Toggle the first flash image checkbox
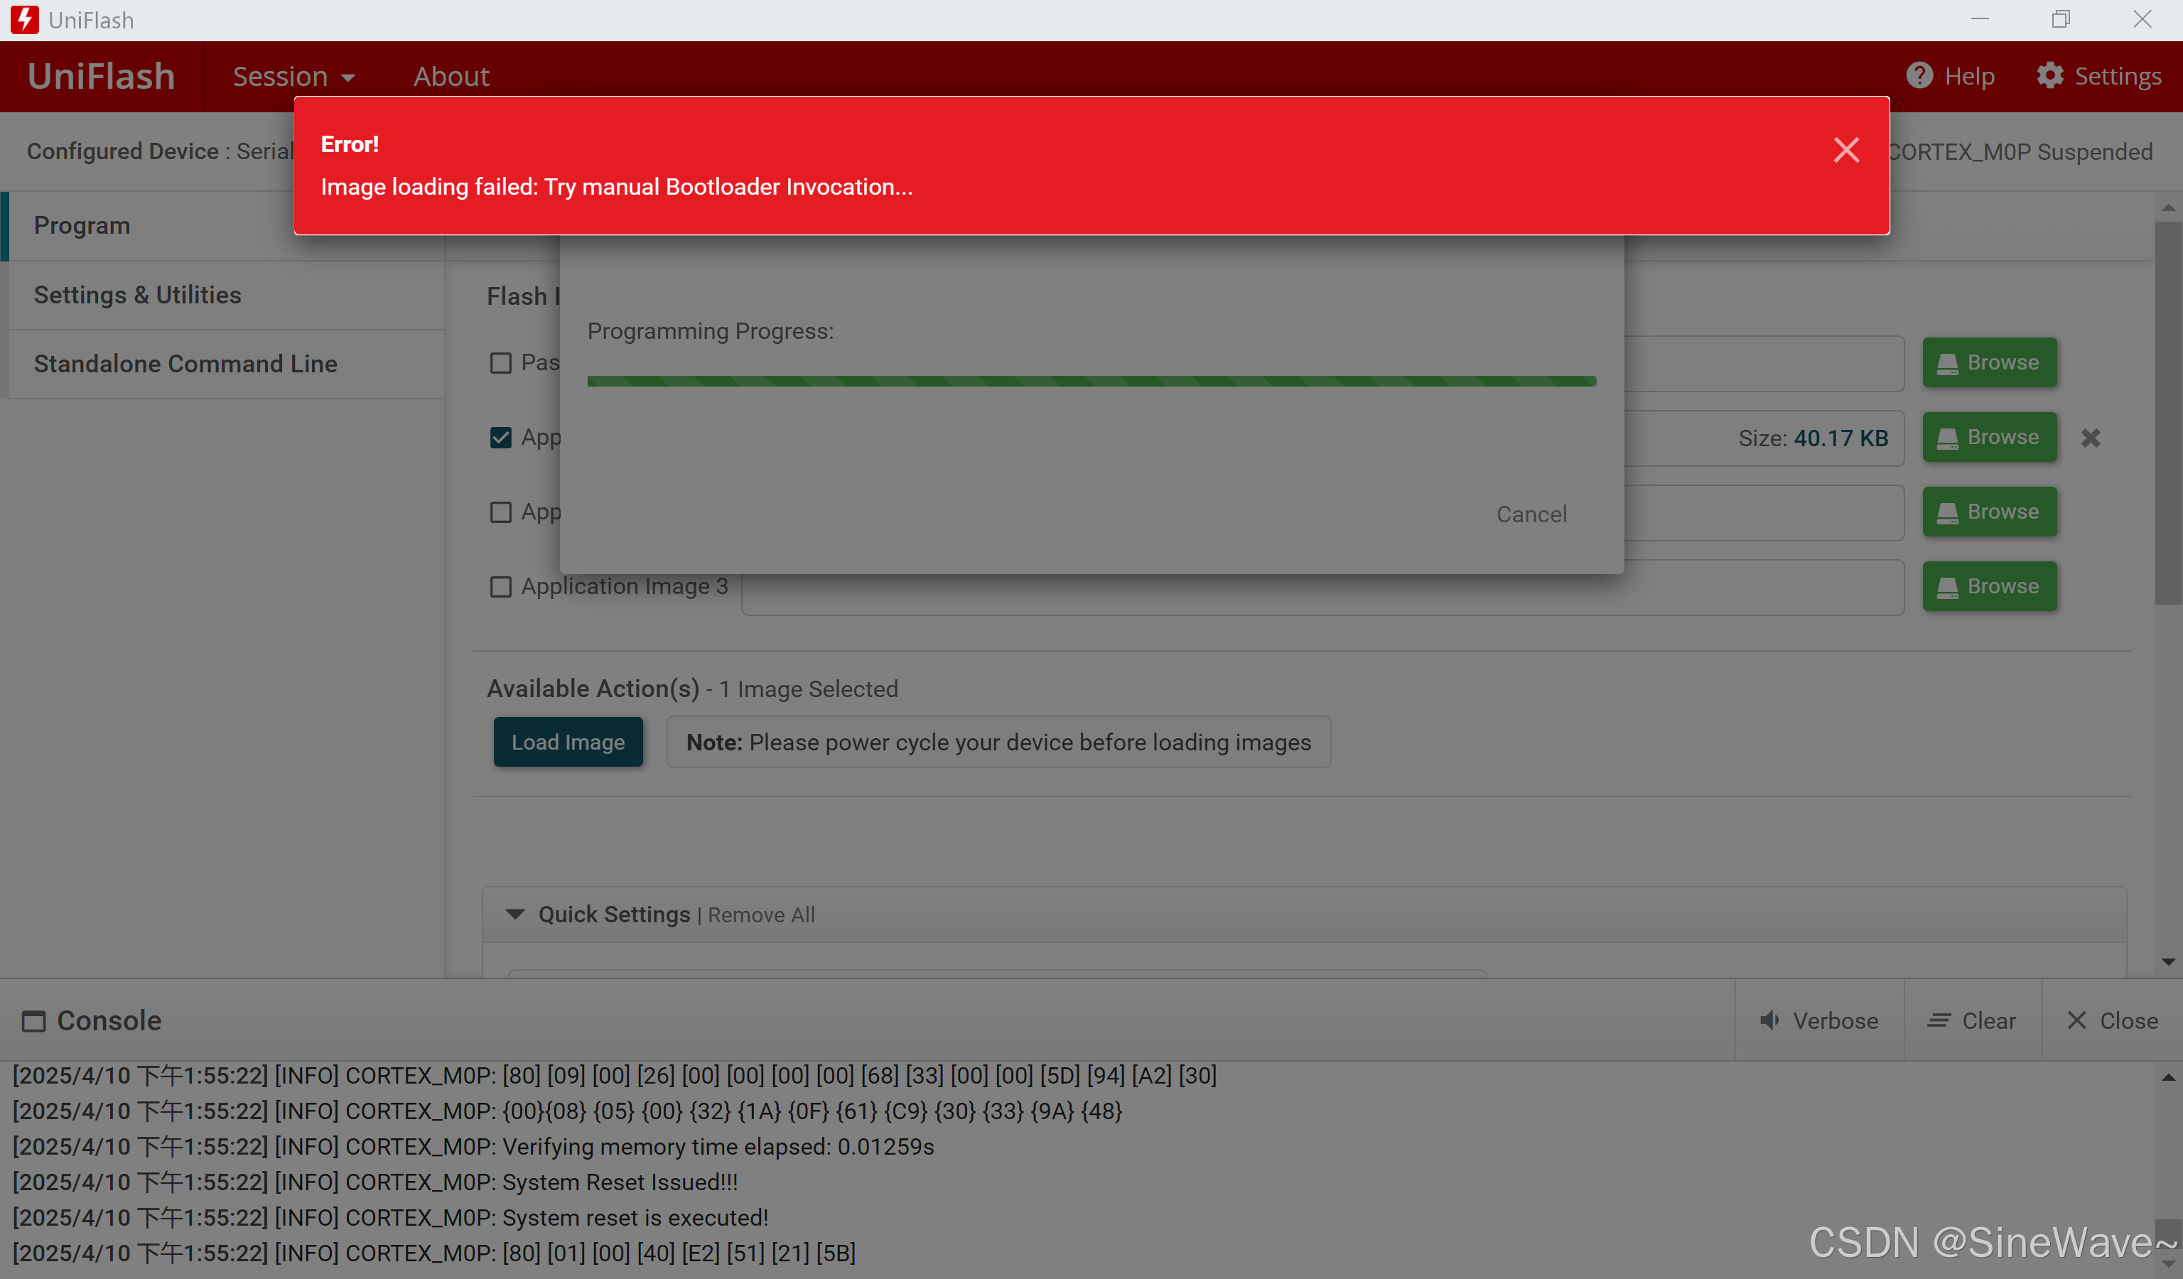This screenshot has height=1279, width=2183. point(500,363)
